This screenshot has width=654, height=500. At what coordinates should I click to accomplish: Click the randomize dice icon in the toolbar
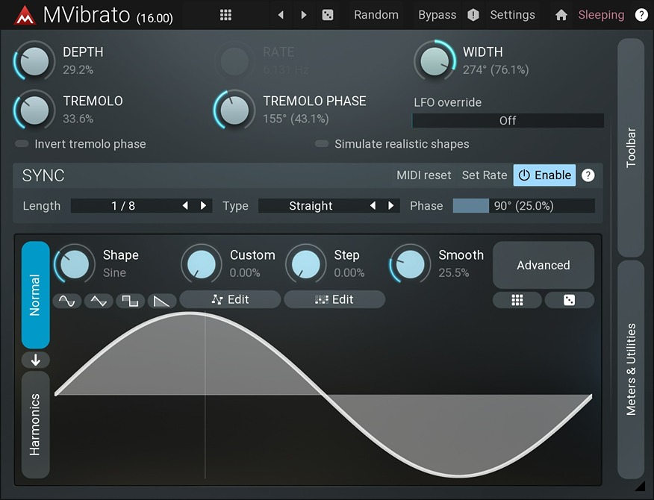click(327, 14)
